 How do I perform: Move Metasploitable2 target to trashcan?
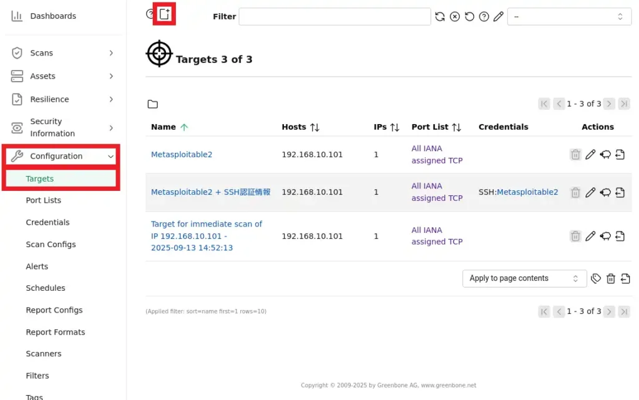point(575,155)
